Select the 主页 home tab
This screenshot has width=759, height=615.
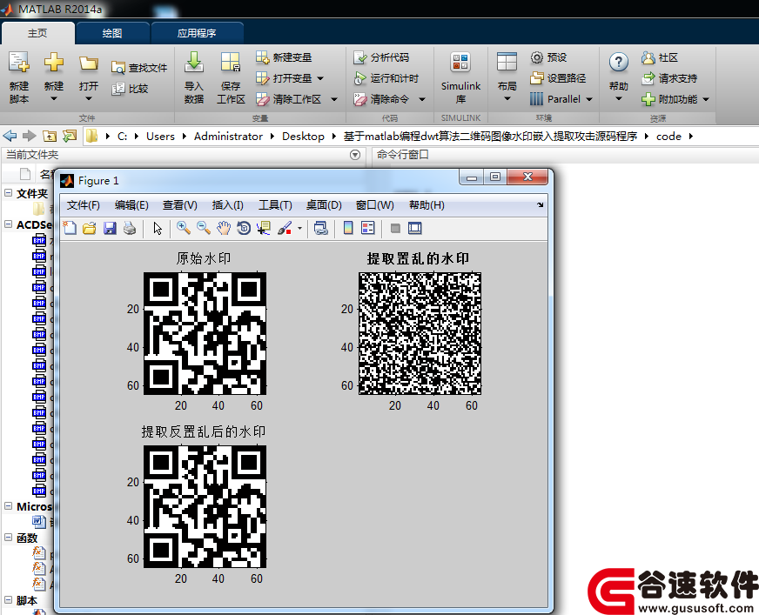pyautogui.click(x=37, y=33)
